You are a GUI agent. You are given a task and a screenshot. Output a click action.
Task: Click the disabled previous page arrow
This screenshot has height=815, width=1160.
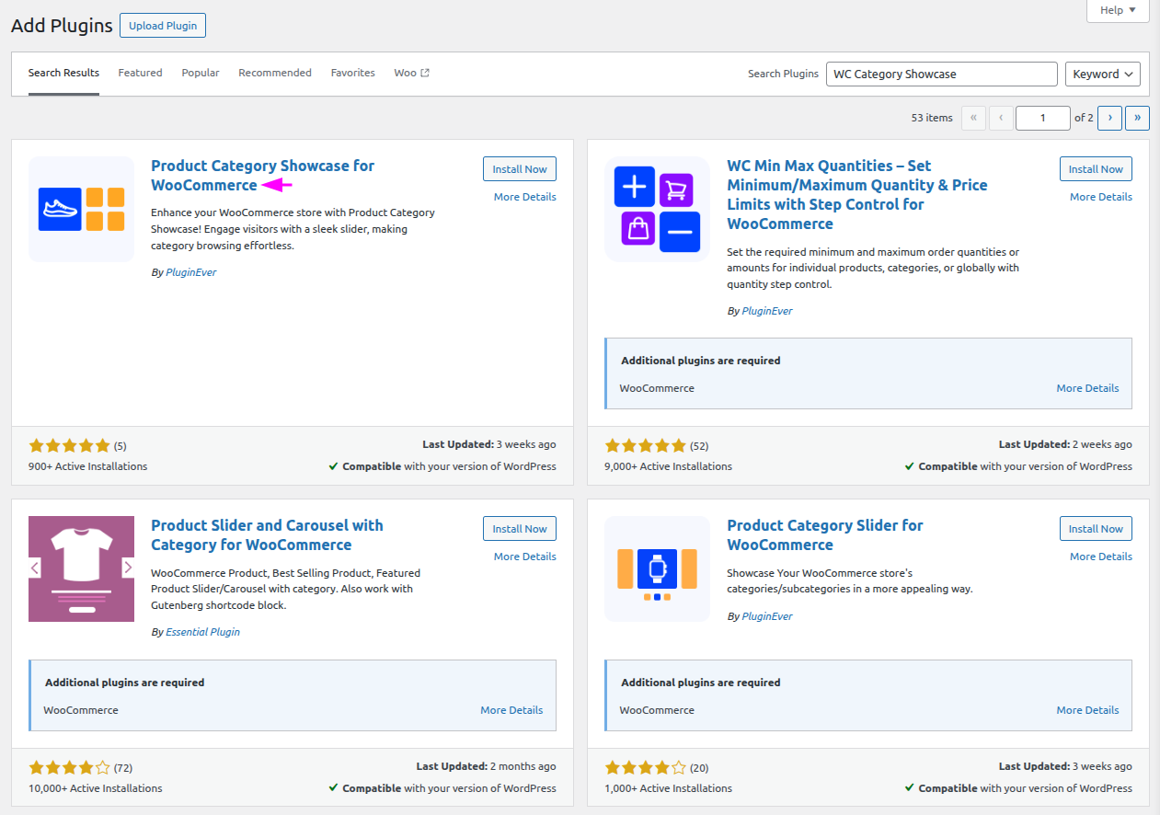point(1001,118)
